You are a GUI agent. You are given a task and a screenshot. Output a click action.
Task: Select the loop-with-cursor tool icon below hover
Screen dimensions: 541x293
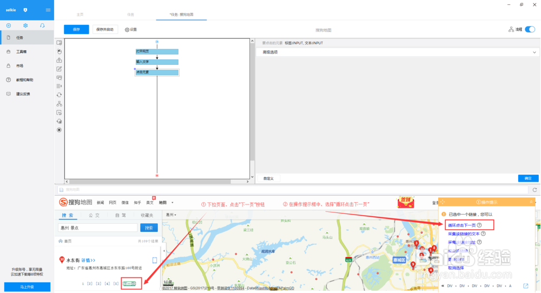pyautogui.click(x=60, y=121)
